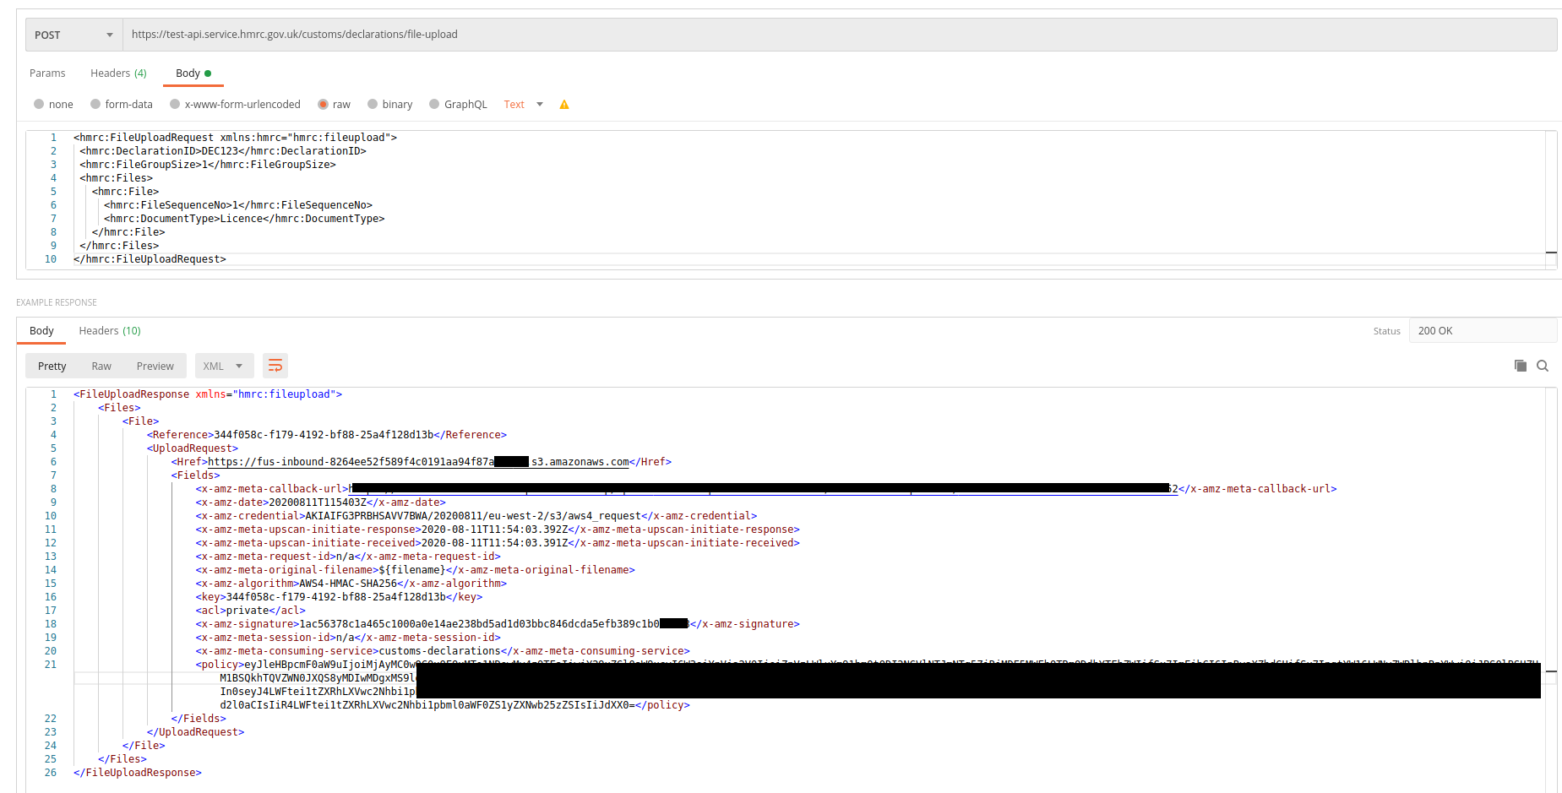The image size is (1562, 793).
Task: Switch to the Params tab
Action: coord(47,73)
